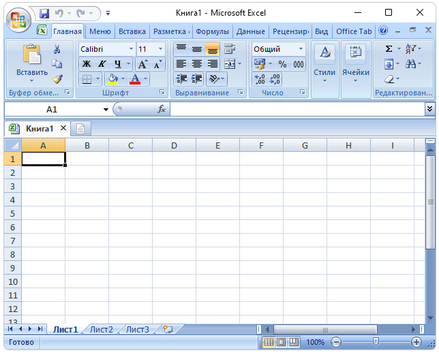Click the text orientation icon

214,79
